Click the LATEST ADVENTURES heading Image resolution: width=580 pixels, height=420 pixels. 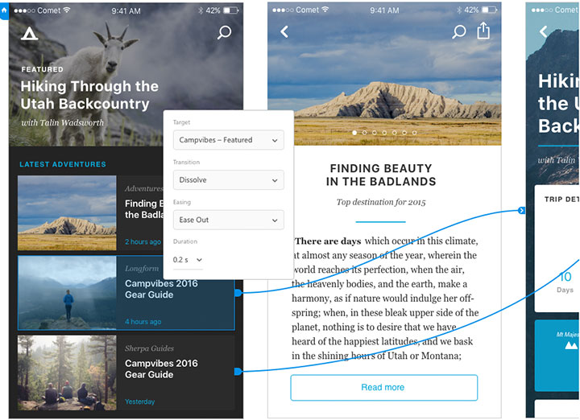63,164
